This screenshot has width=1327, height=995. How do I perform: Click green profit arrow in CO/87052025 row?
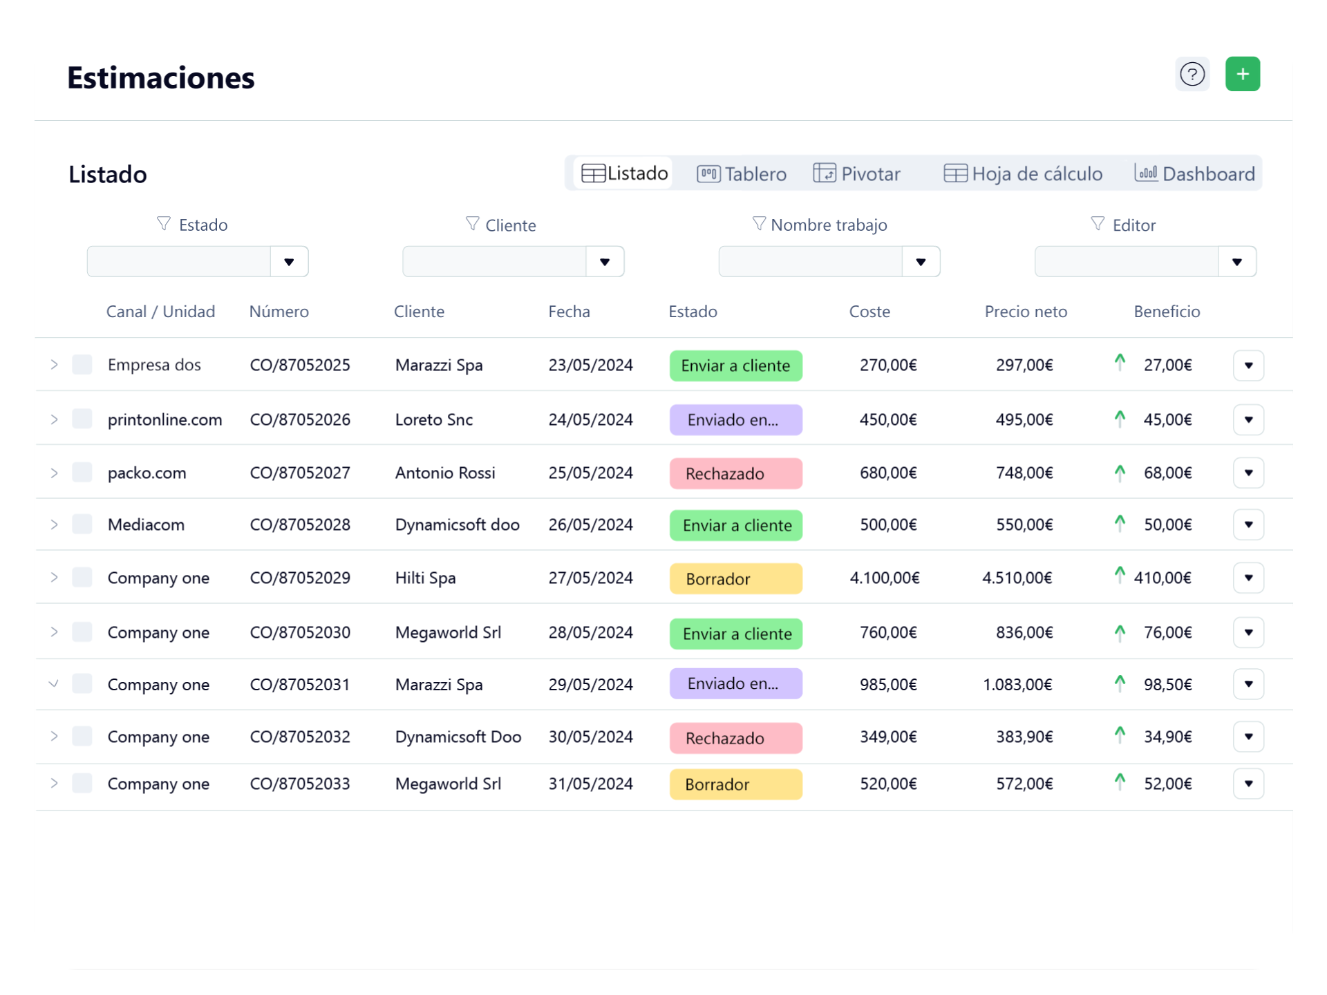click(x=1120, y=362)
